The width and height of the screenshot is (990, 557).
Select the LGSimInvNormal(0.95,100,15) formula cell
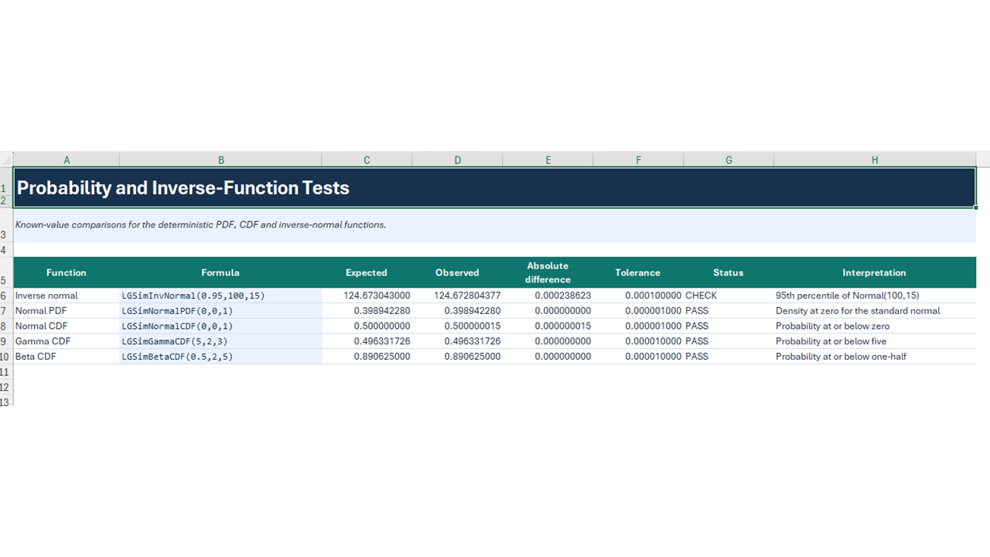point(220,296)
